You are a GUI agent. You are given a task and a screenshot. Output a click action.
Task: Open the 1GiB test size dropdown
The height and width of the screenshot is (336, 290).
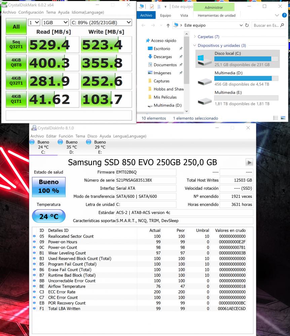[x=55, y=23]
